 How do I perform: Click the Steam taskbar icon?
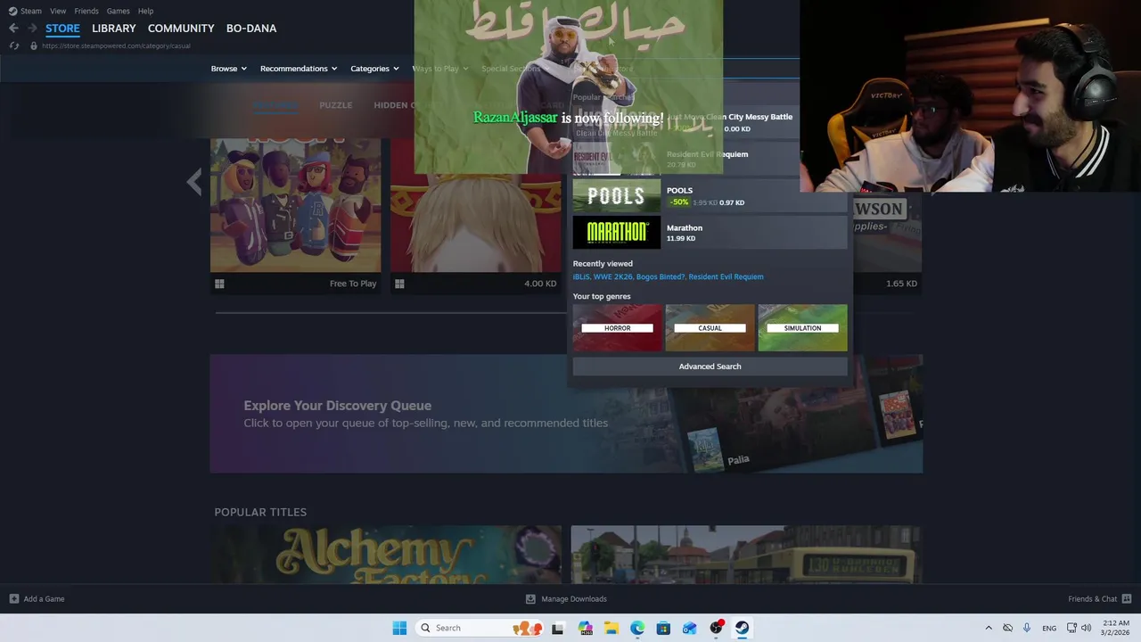click(742, 628)
